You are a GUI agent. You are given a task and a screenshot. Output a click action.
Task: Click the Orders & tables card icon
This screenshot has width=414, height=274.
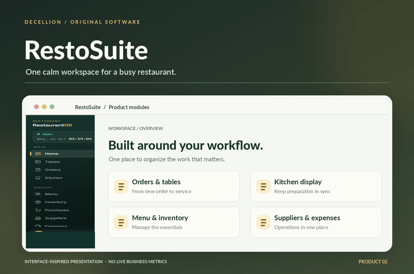(x=121, y=186)
